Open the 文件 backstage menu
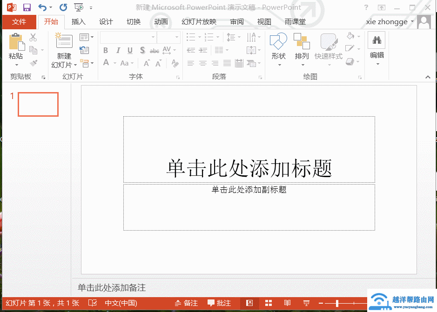The image size is (437, 312). tap(19, 21)
